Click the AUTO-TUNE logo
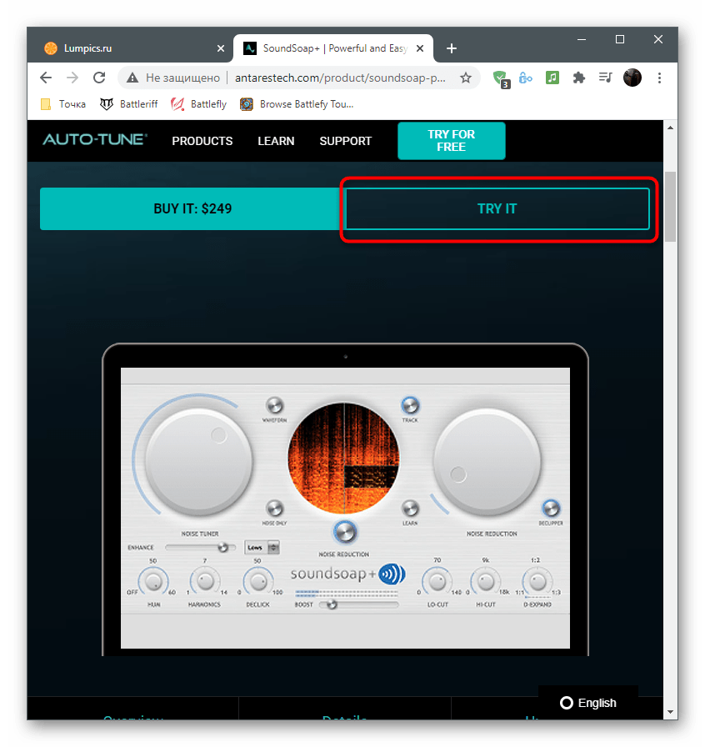 pyautogui.click(x=95, y=139)
